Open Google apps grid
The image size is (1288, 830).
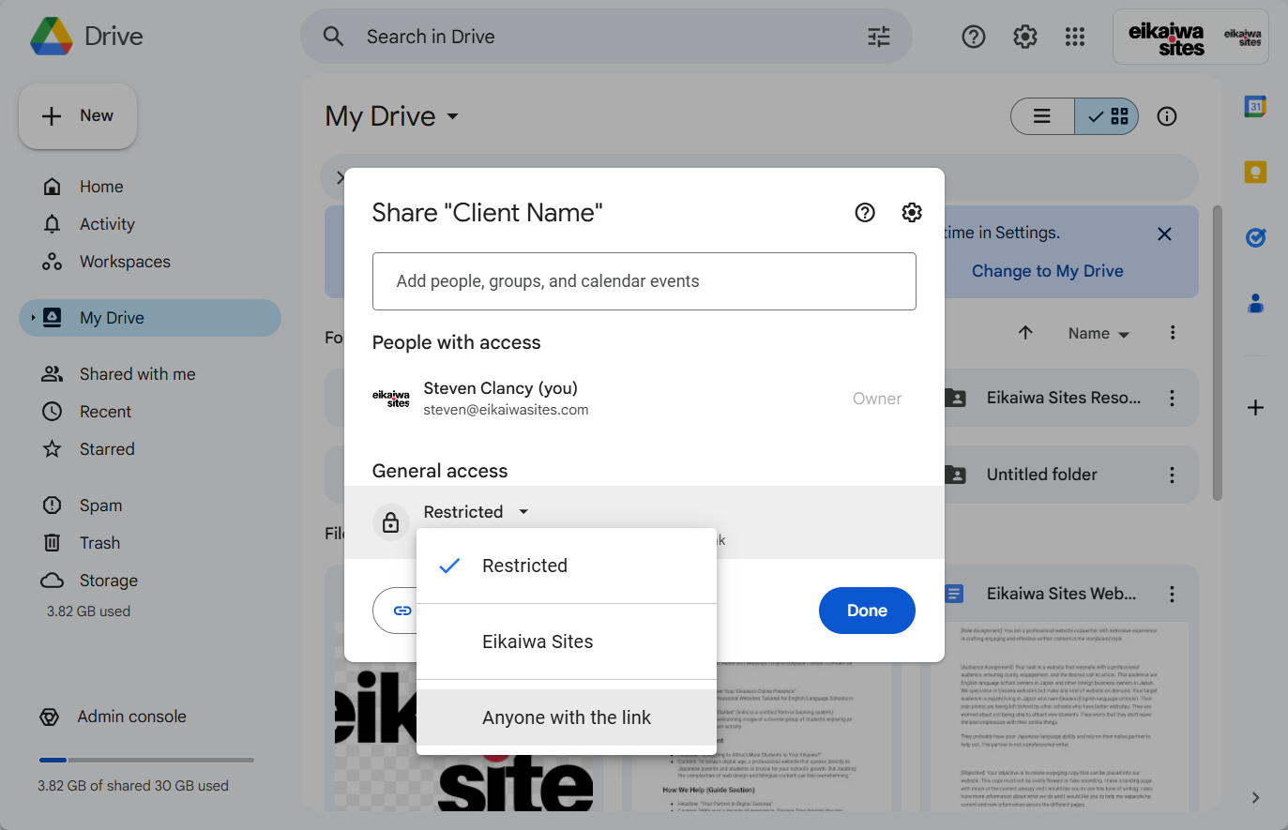click(1075, 37)
